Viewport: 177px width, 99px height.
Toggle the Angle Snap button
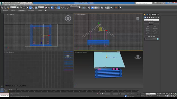pos(59,8)
